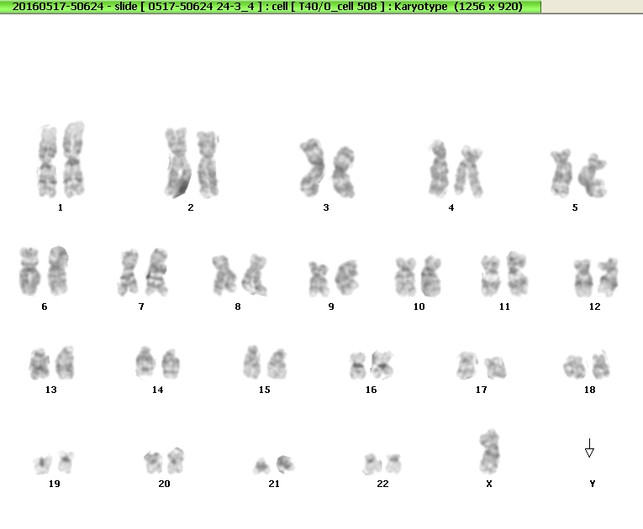The width and height of the screenshot is (643, 529).
Task: Click the label '9' in the karyogram
Action: [x=331, y=306]
